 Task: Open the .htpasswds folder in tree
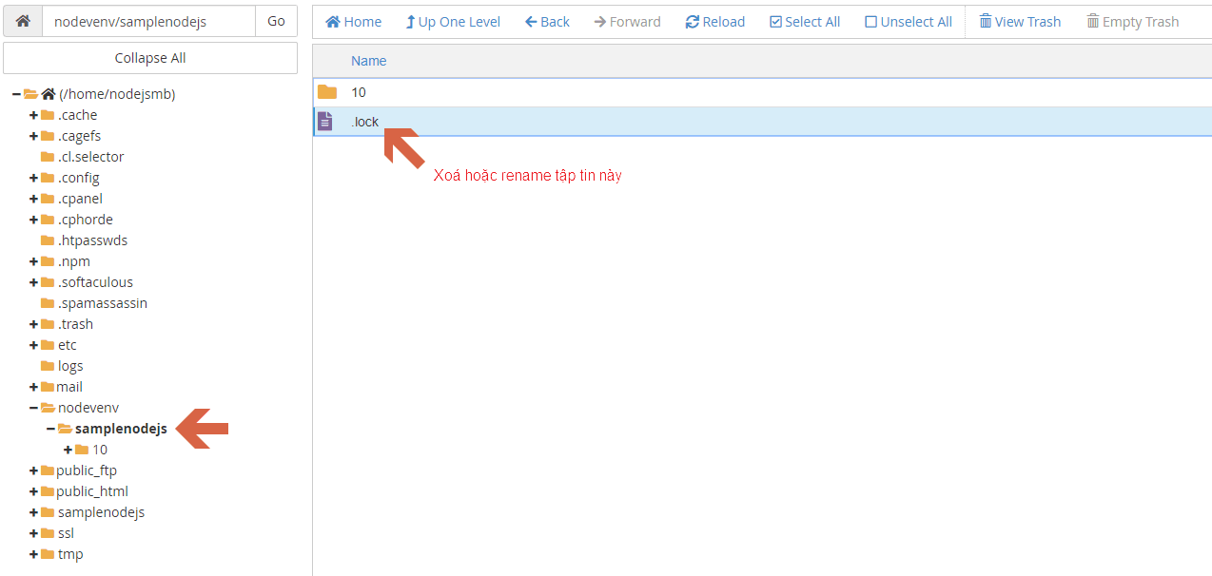pyautogui.click(x=92, y=240)
